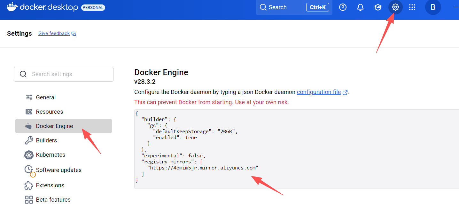Click the Software updates clock icon

(29, 169)
